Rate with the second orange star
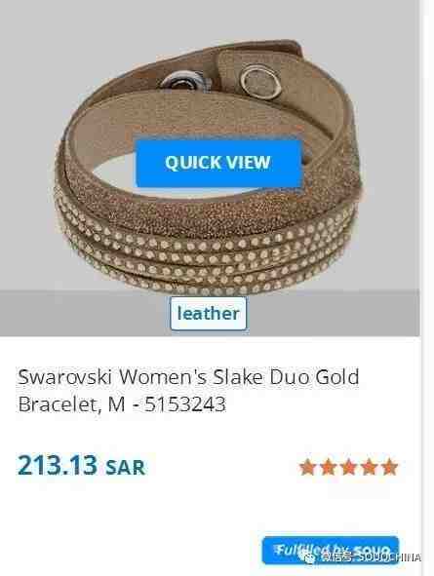 tap(328, 467)
